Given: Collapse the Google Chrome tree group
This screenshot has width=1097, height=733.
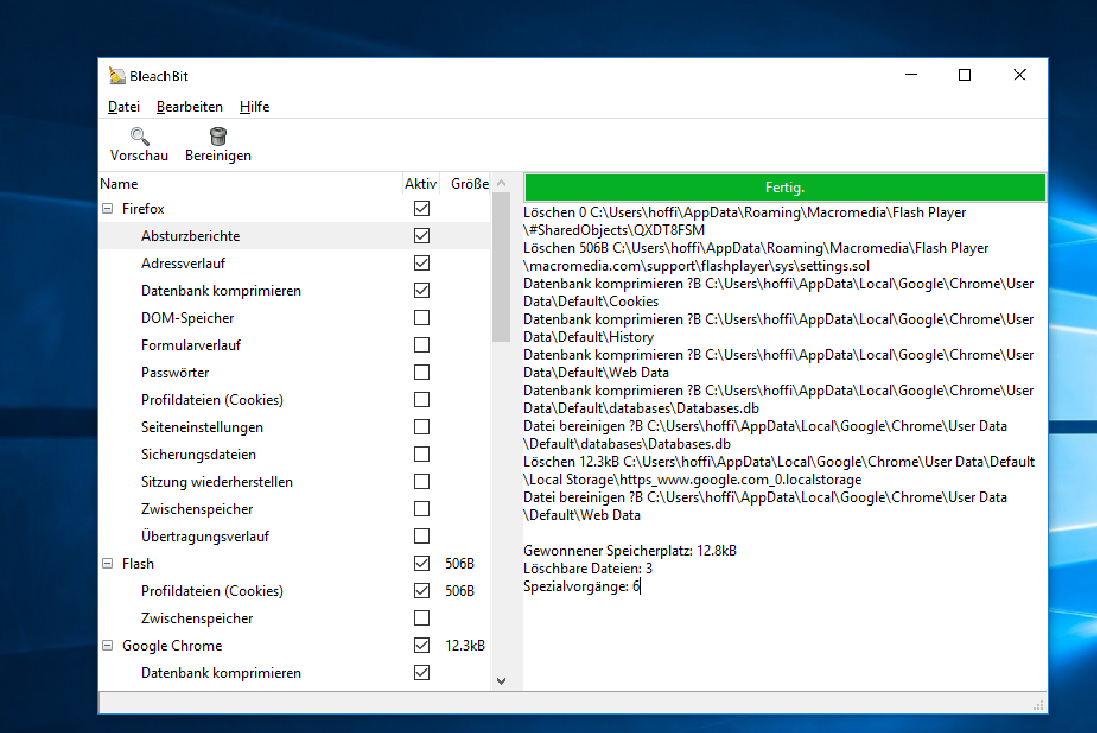Looking at the screenshot, I should 107,645.
